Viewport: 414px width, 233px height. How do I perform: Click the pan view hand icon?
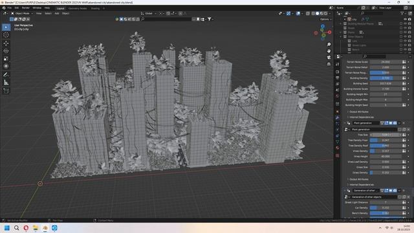click(x=329, y=50)
